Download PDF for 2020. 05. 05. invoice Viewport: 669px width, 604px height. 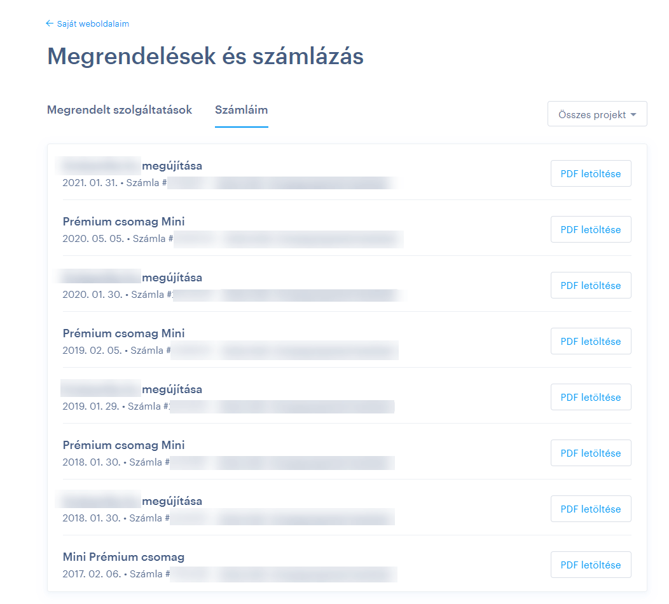pos(591,229)
